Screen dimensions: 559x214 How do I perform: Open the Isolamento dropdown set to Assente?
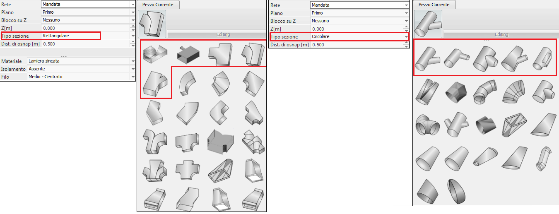click(133, 69)
